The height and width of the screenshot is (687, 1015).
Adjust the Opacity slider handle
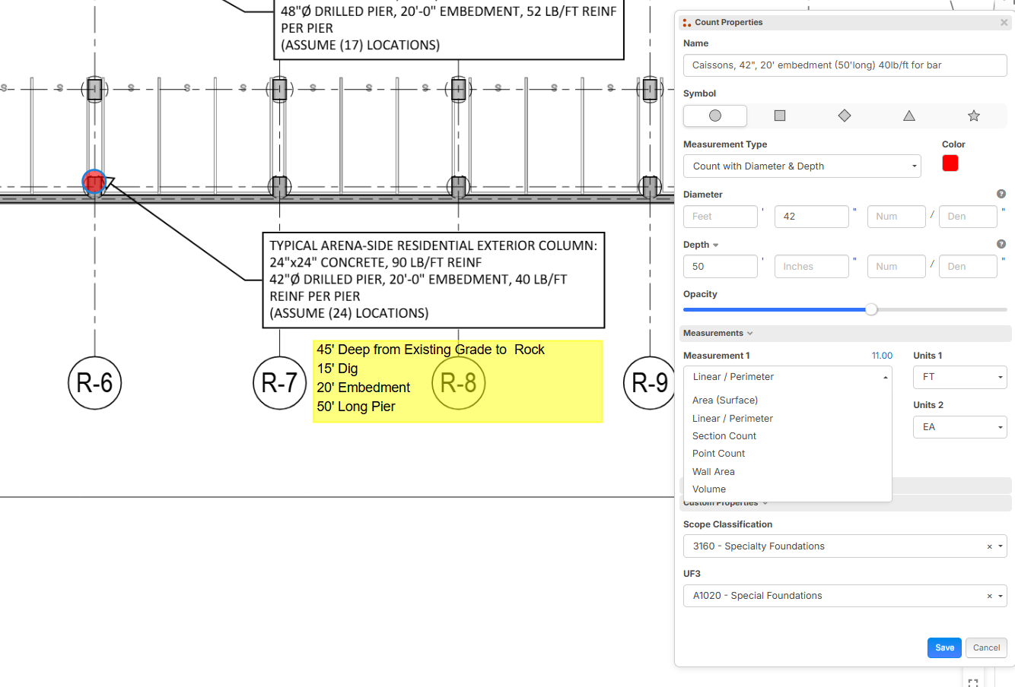pyautogui.click(x=871, y=309)
